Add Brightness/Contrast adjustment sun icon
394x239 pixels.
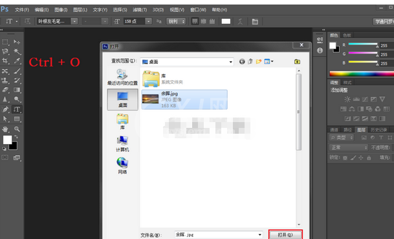point(347,99)
